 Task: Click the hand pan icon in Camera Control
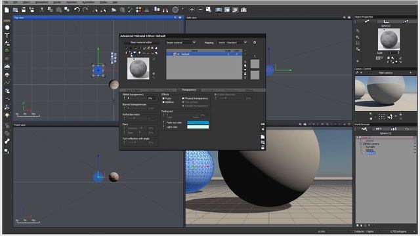coord(390,117)
